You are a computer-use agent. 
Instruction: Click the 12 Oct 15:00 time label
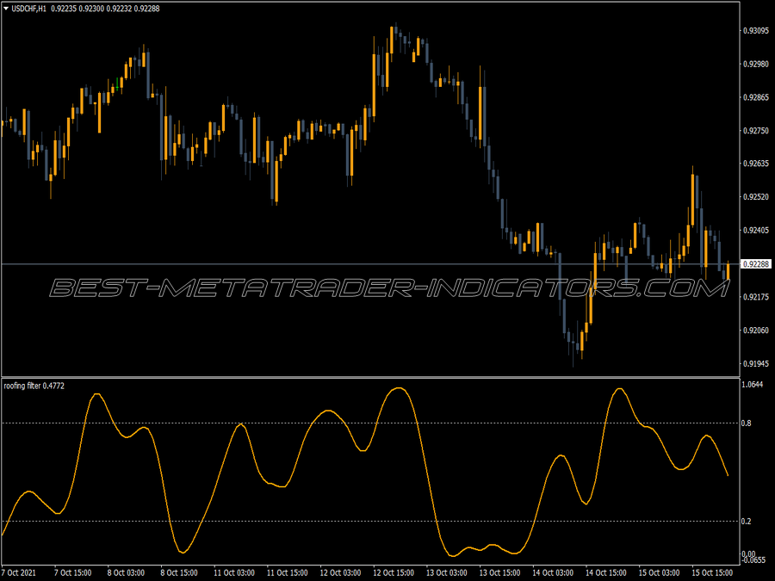coord(394,572)
